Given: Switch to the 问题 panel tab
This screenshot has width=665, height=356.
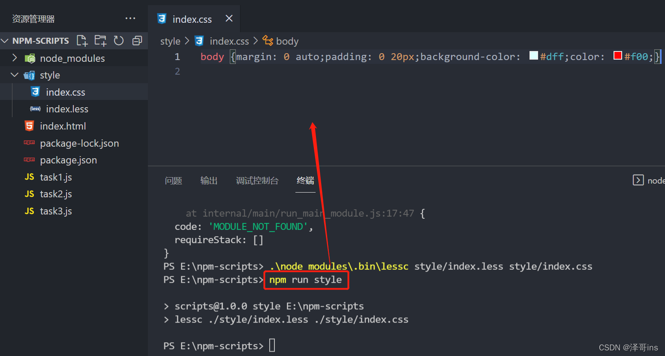Looking at the screenshot, I should [x=173, y=181].
